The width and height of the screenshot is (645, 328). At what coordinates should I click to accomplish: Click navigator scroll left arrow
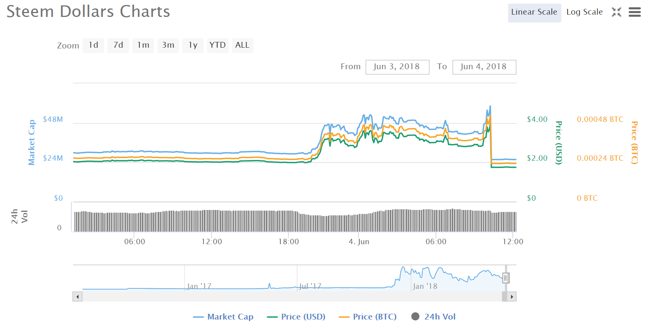[x=78, y=296]
